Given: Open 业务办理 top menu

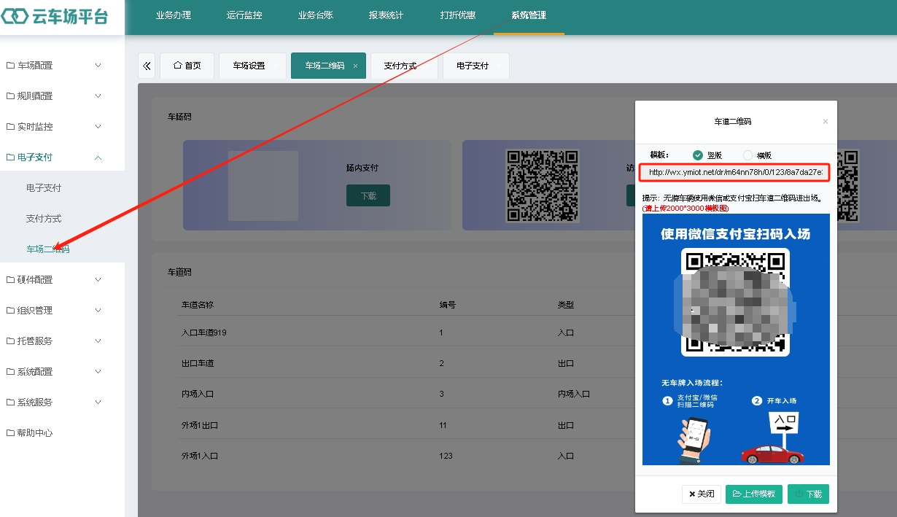Looking at the screenshot, I should [174, 15].
